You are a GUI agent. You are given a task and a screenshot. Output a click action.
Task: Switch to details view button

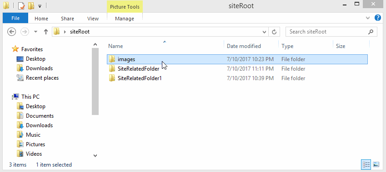(366, 164)
